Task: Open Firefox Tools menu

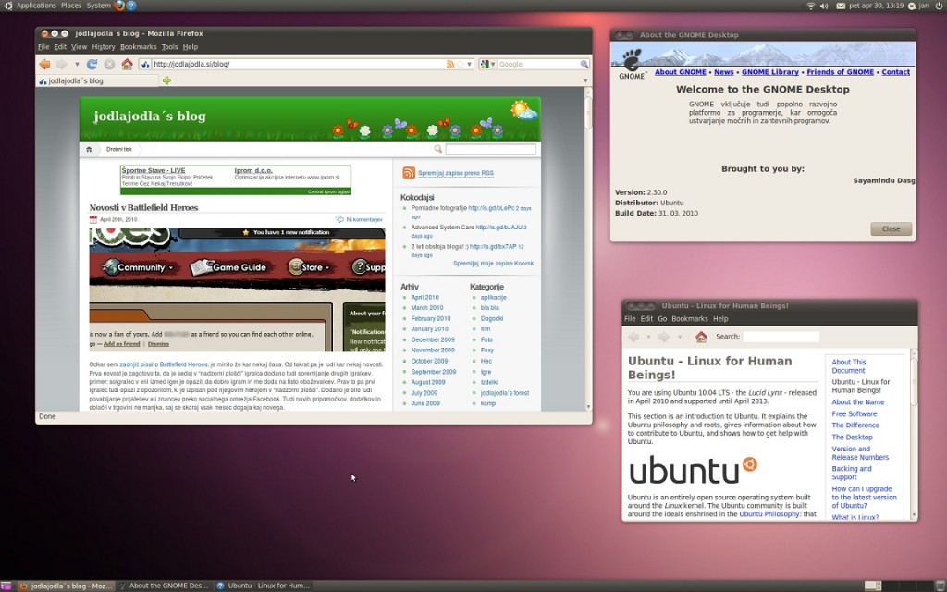Action: [170, 47]
